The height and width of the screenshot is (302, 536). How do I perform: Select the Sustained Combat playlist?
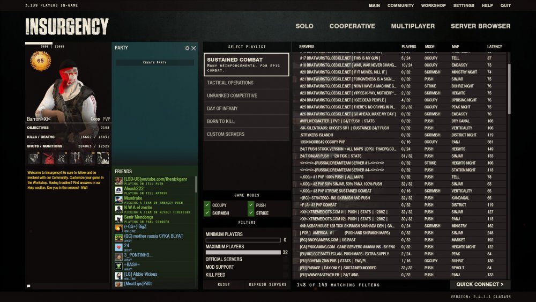pyautogui.click(x=246, y=64)
